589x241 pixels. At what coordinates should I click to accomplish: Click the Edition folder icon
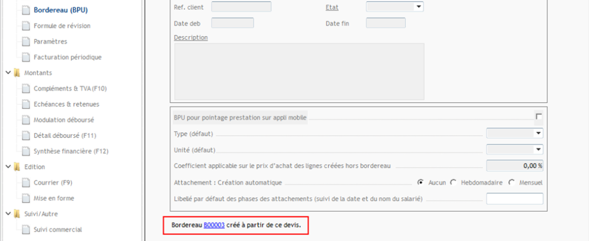point(17,167)
